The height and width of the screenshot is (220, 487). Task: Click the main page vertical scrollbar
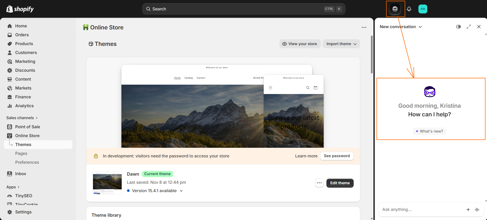(372, 54)
